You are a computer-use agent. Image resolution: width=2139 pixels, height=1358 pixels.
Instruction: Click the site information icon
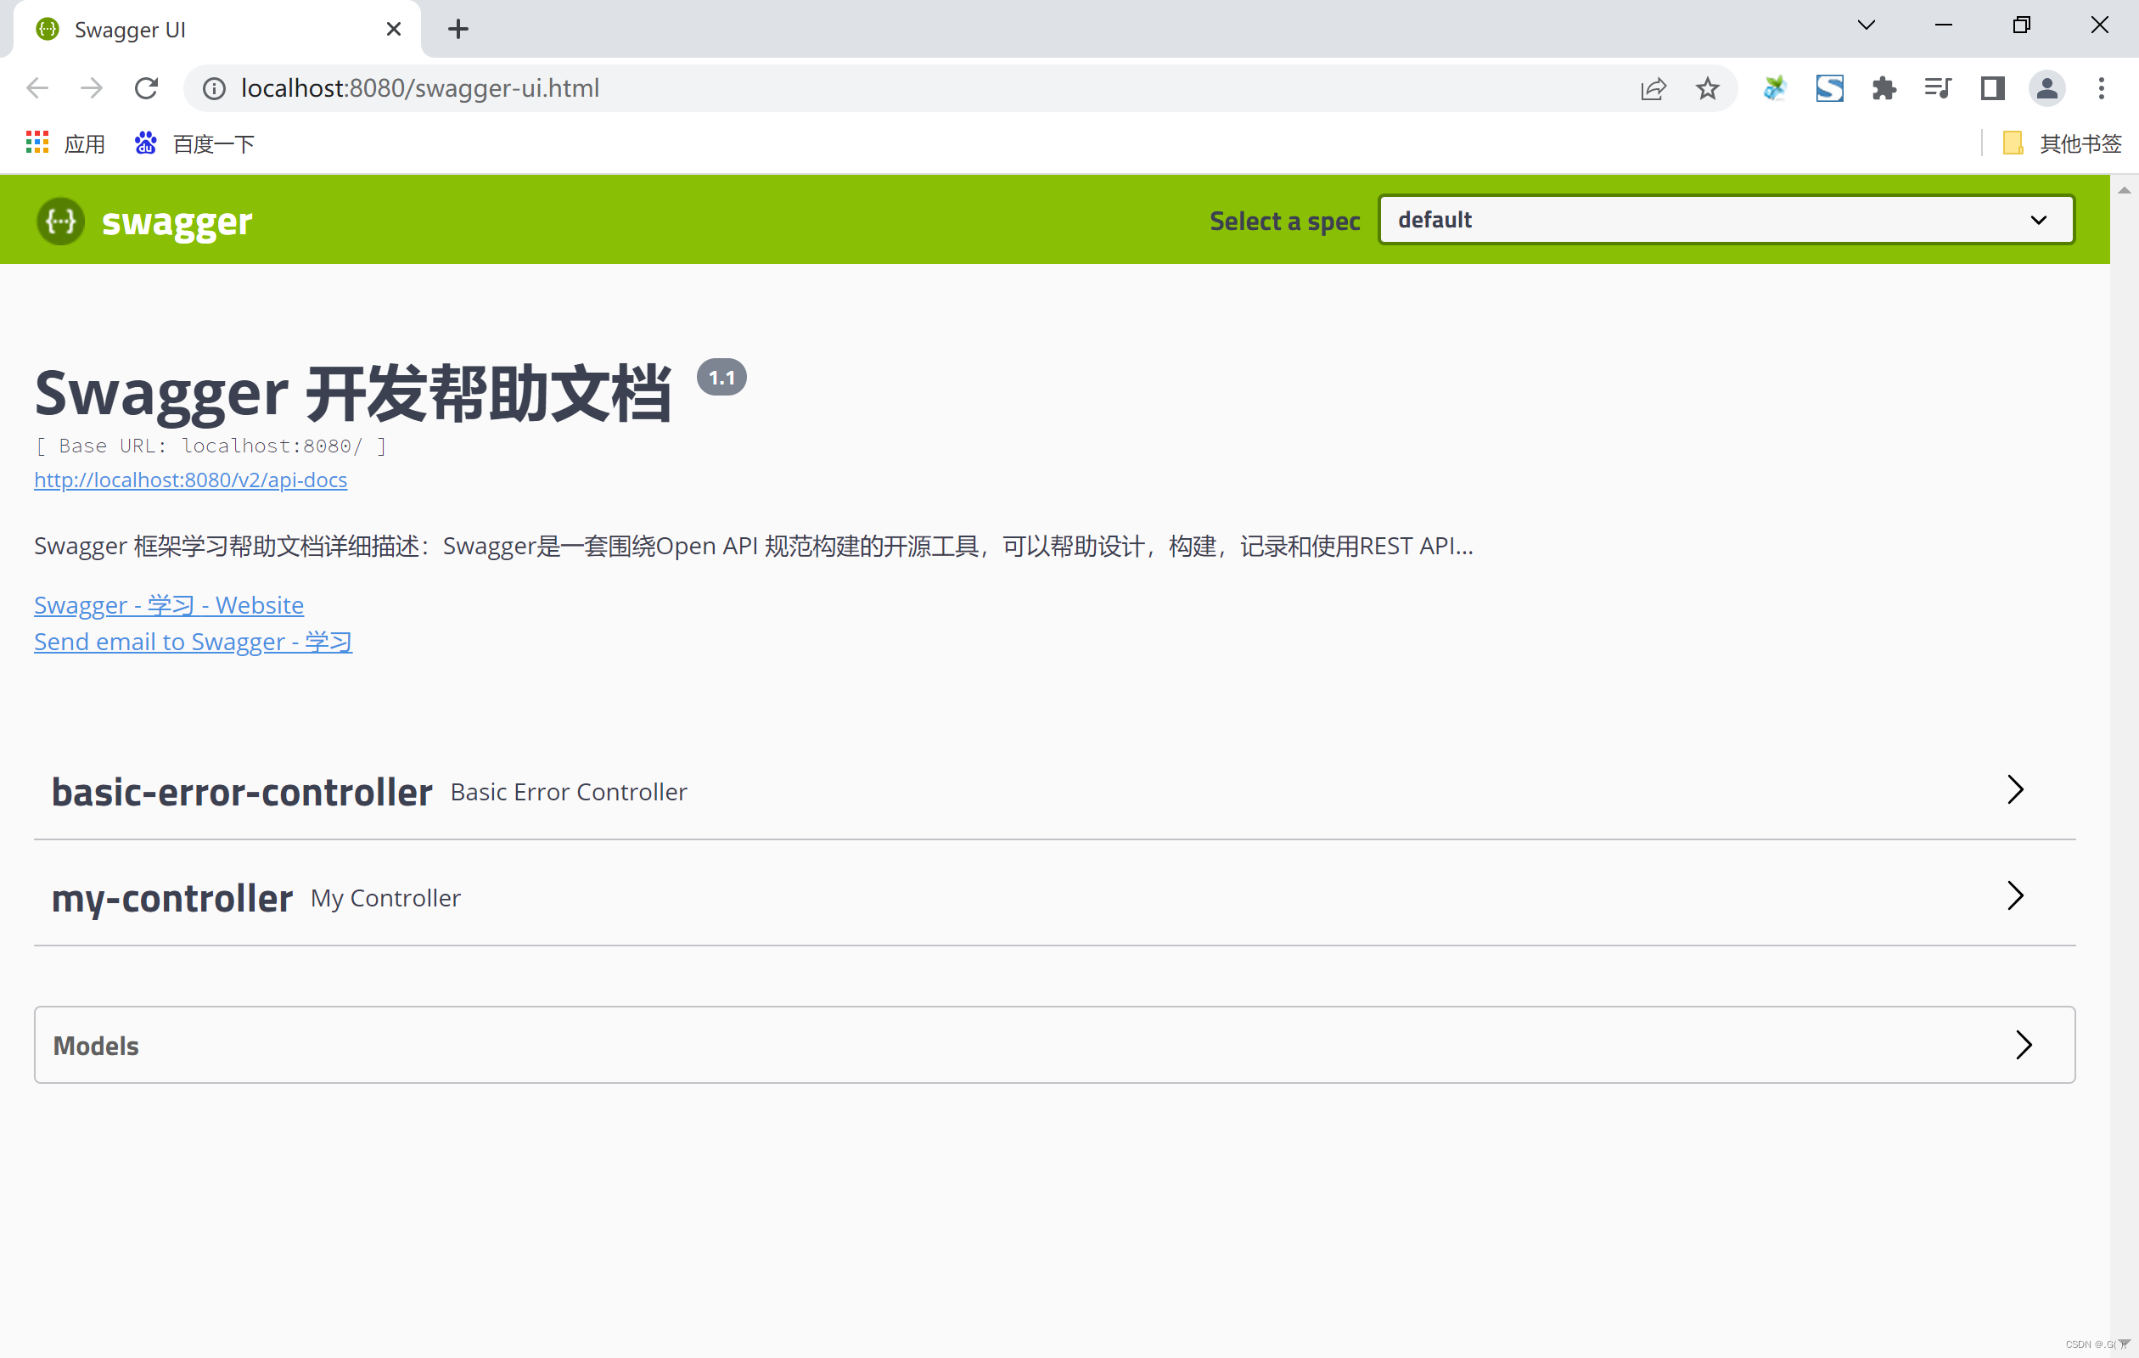coord(214,88)
